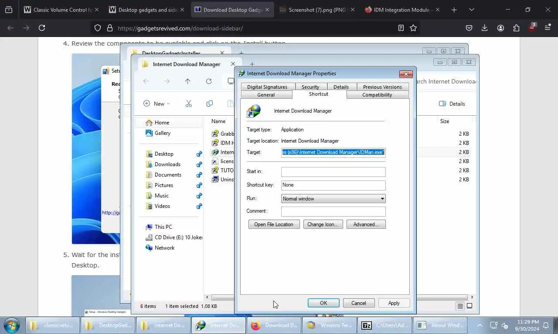Click the Copy icon in Explorer toolbar
Viewport: 558px width, 334px height.
pos(210,104)
